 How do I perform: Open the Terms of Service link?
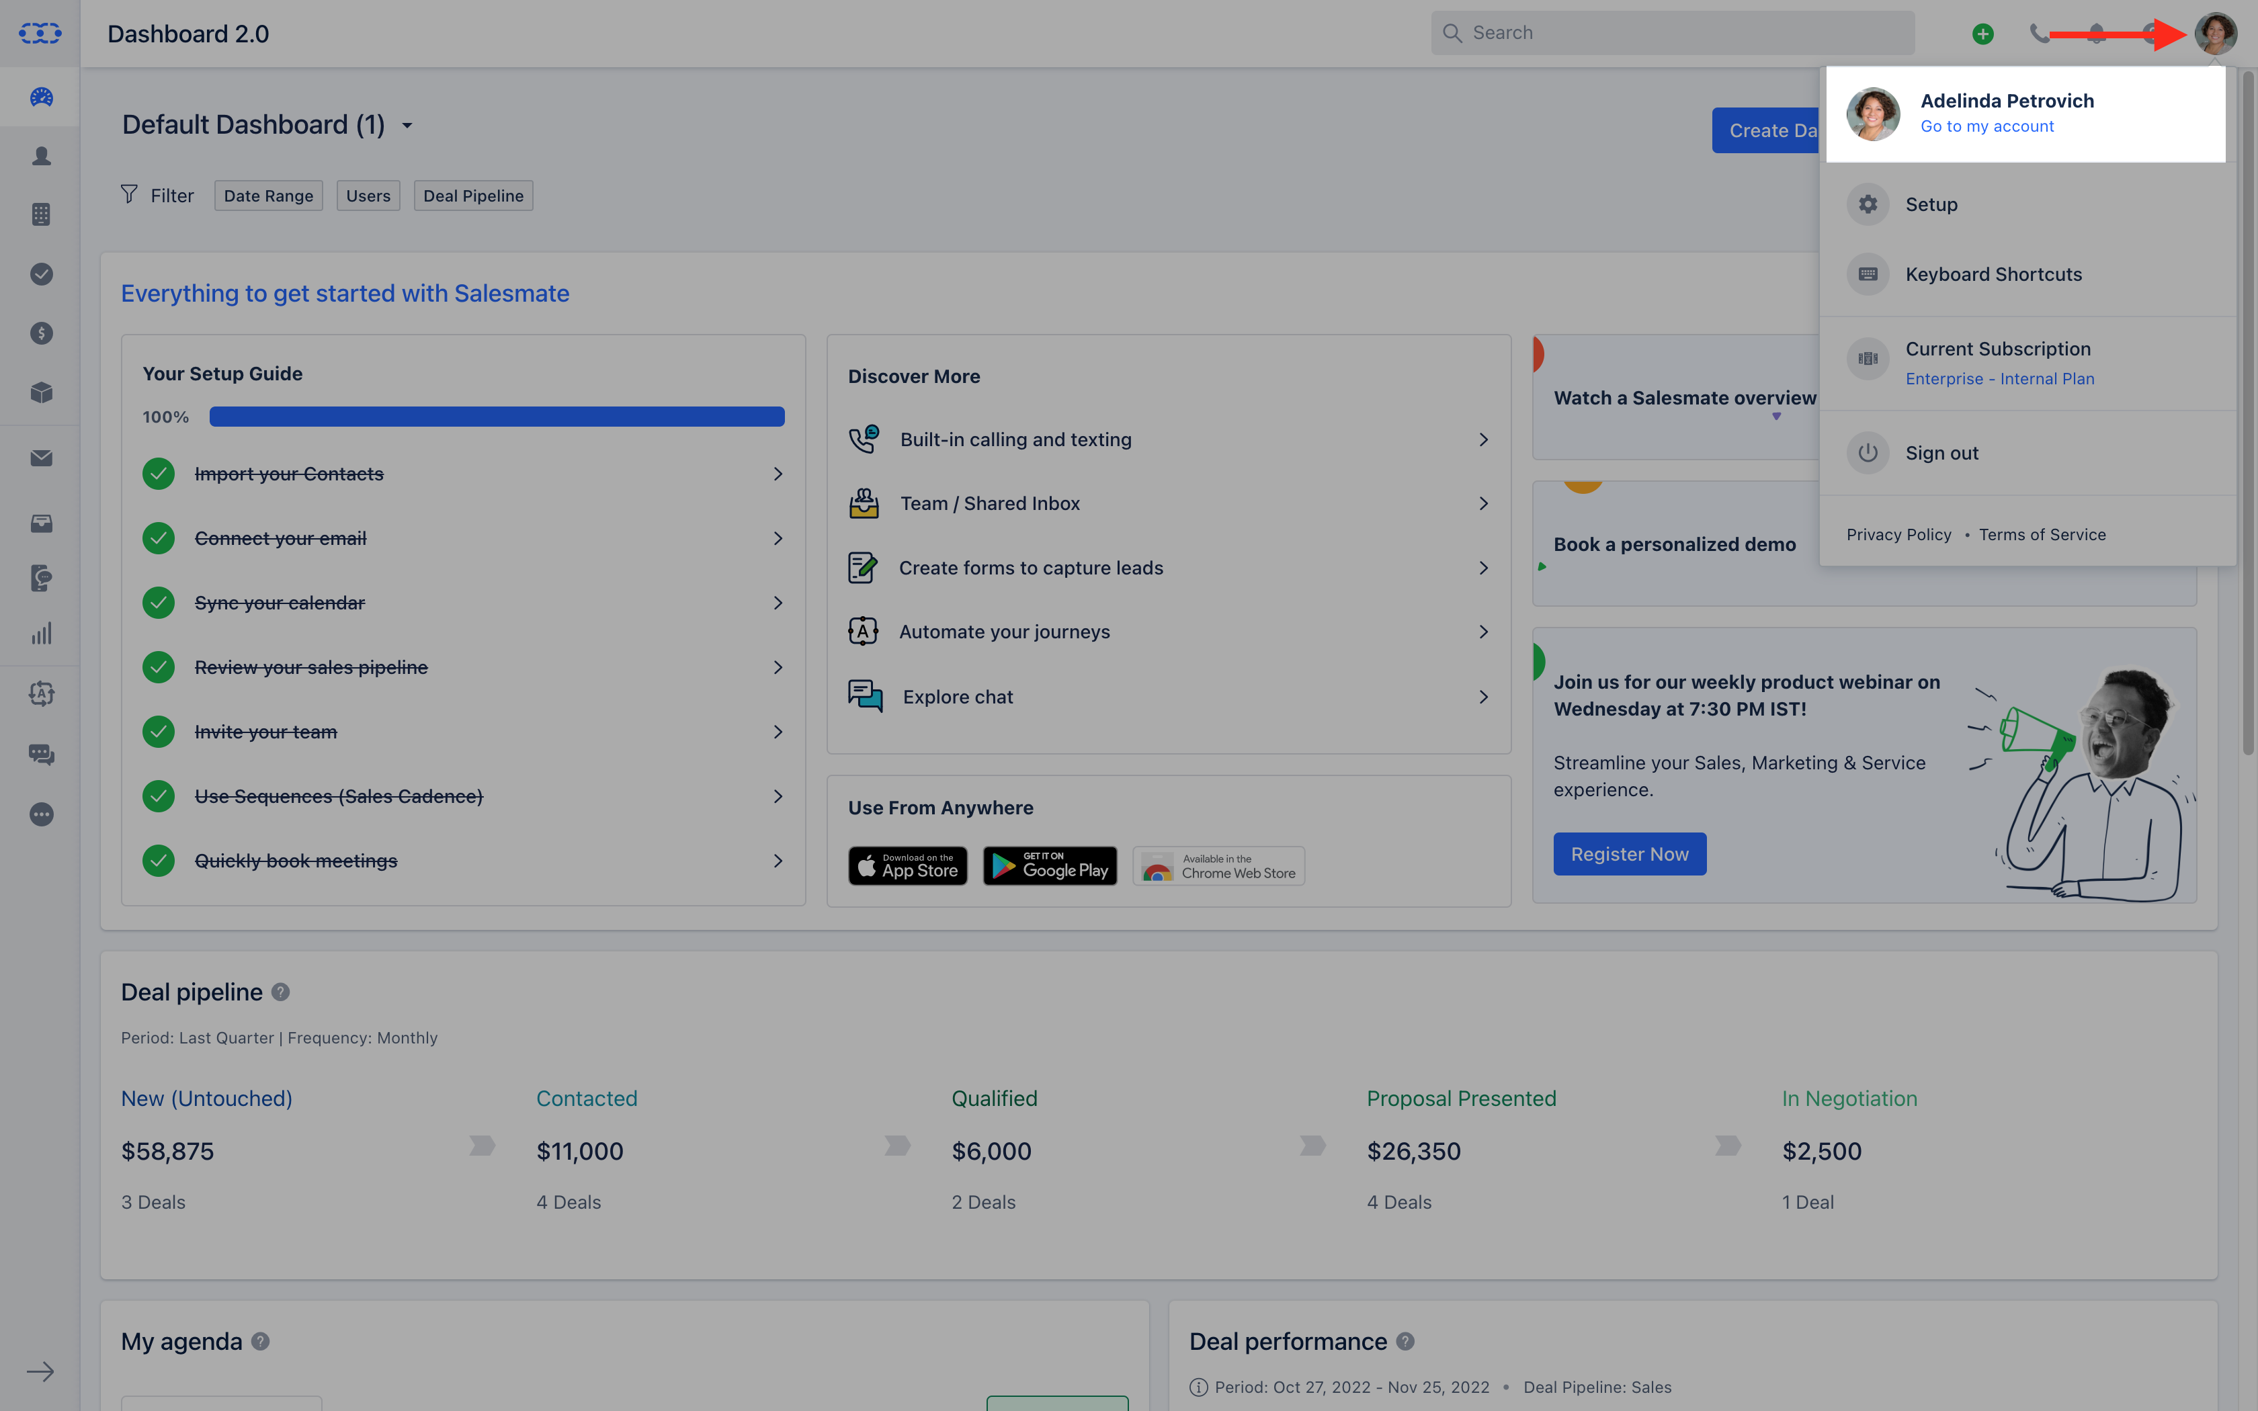pos(2042,535)
